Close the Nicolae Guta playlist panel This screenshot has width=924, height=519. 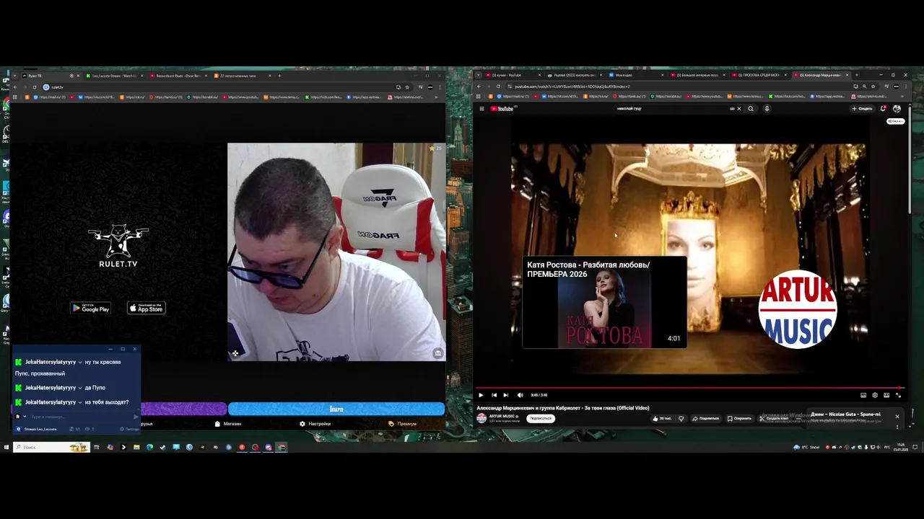(897, 416)
